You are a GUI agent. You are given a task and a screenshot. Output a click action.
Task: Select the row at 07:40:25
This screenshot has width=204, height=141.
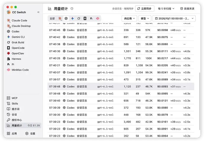[x=121, y=58]
